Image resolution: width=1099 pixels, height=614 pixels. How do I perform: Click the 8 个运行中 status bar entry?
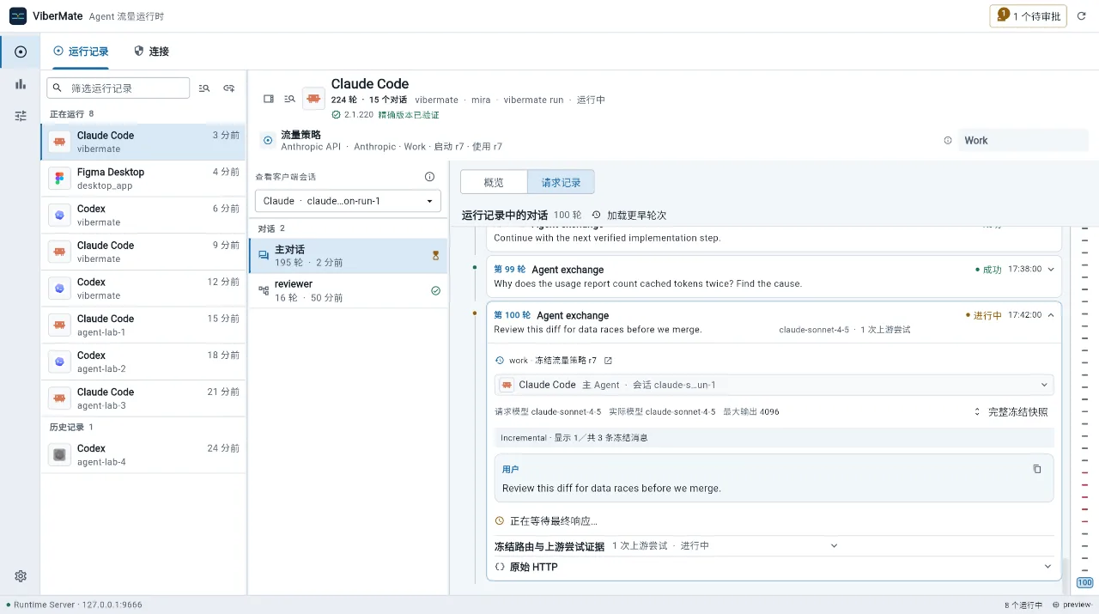pos(1023,605)
